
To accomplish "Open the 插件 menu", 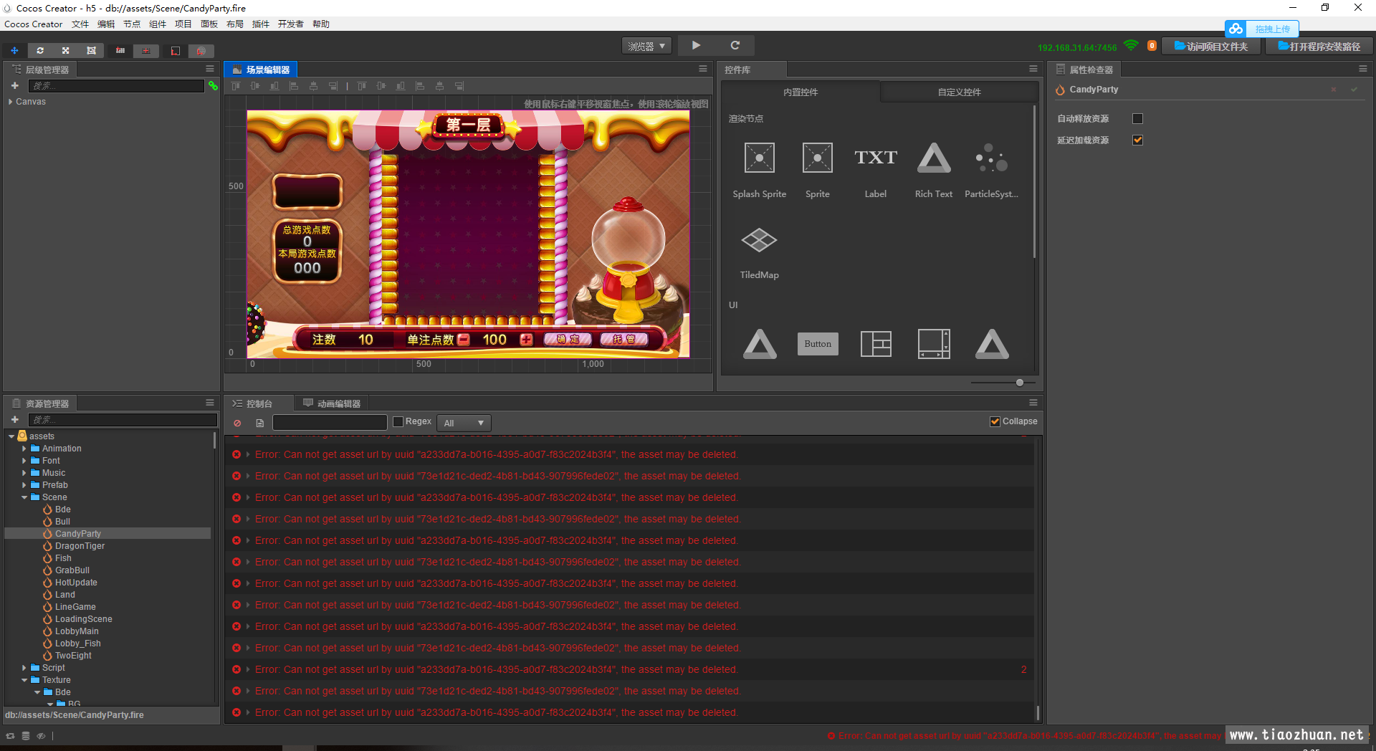I will coord(261,24).
